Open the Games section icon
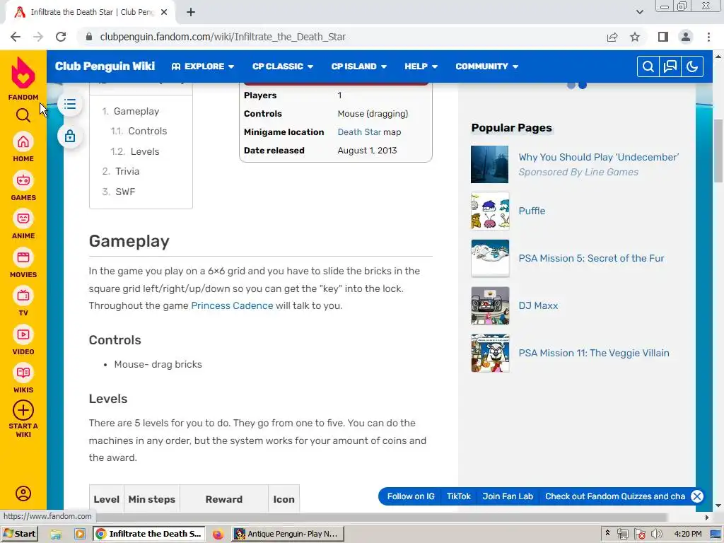Image resolution: width=724 pixels, height=543 pixels. click(x=23, y=180)
